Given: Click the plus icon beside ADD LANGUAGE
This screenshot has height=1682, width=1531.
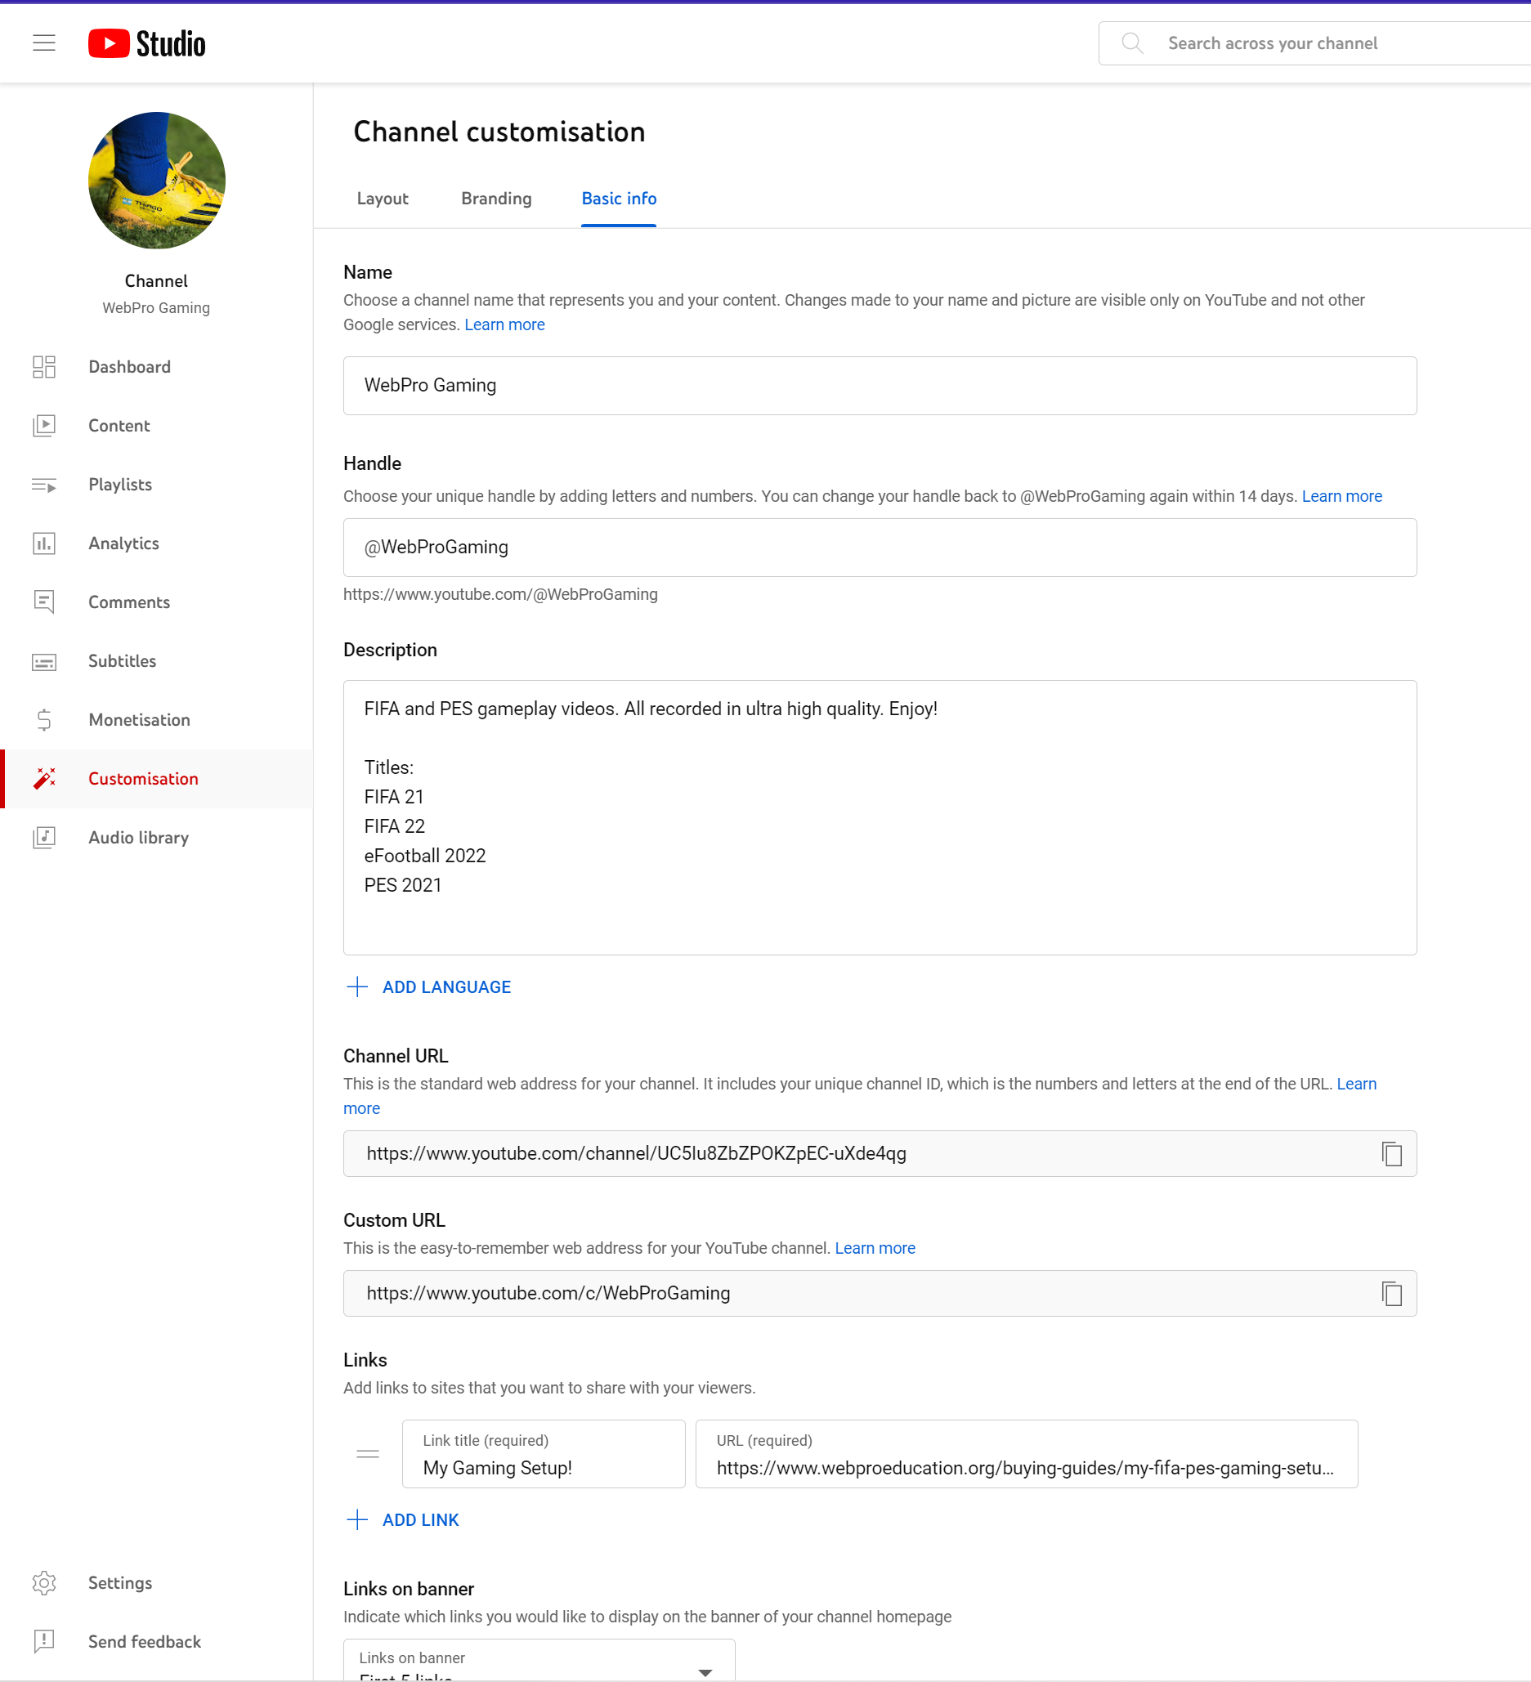Looking at the screenshot, I should point(357,987).
